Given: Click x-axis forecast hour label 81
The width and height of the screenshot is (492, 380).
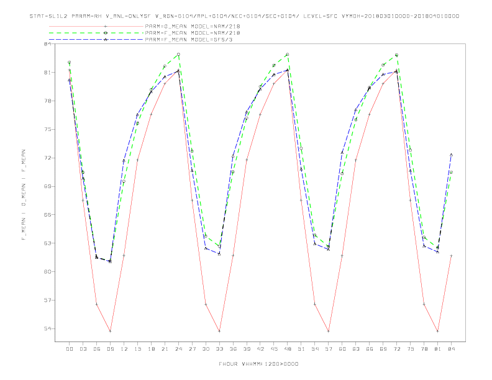Looking at the screenshot, I should click(x=438, y=349).
